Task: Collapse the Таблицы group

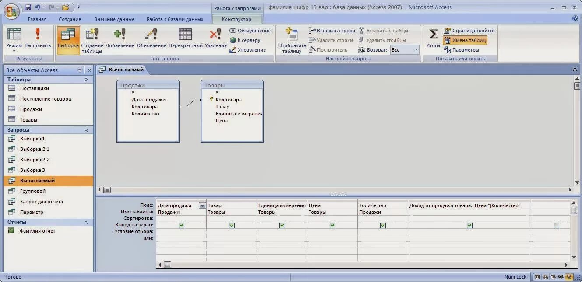Action: 86,80
